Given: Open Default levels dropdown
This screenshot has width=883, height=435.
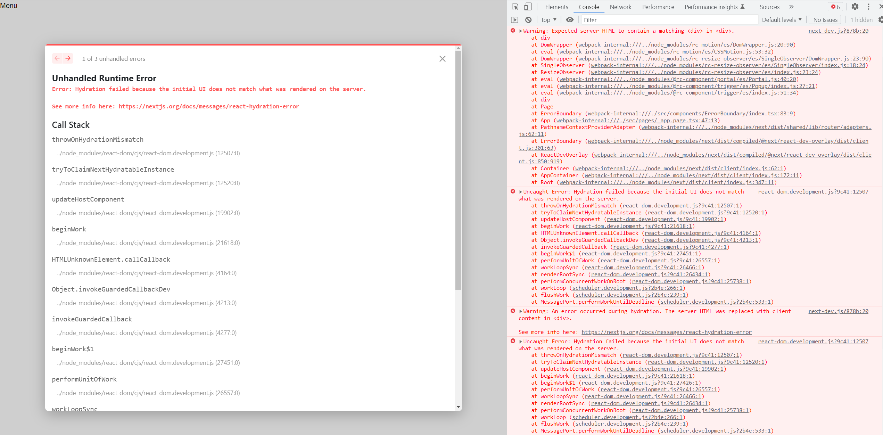Looking at the screenshot, I should tap(782, 20).
